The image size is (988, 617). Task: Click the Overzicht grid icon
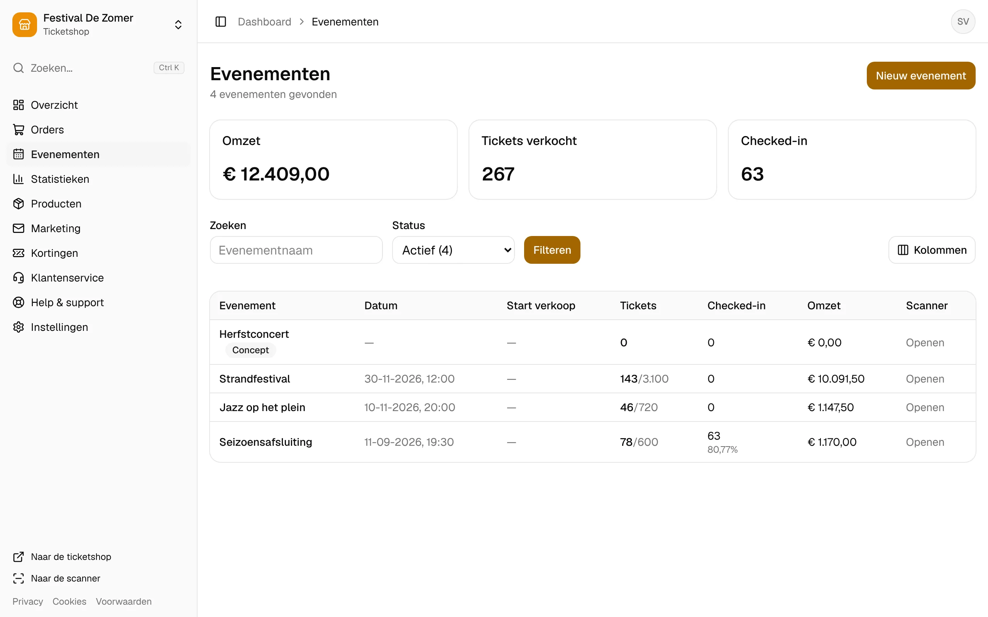[x=19, y=105]
